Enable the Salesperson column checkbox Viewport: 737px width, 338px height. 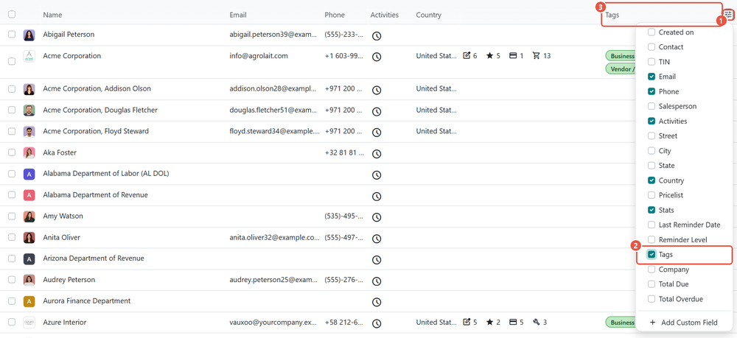652,107
